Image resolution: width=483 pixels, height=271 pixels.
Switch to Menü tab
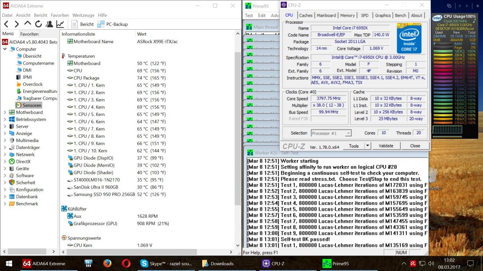[x=8, y=33]
